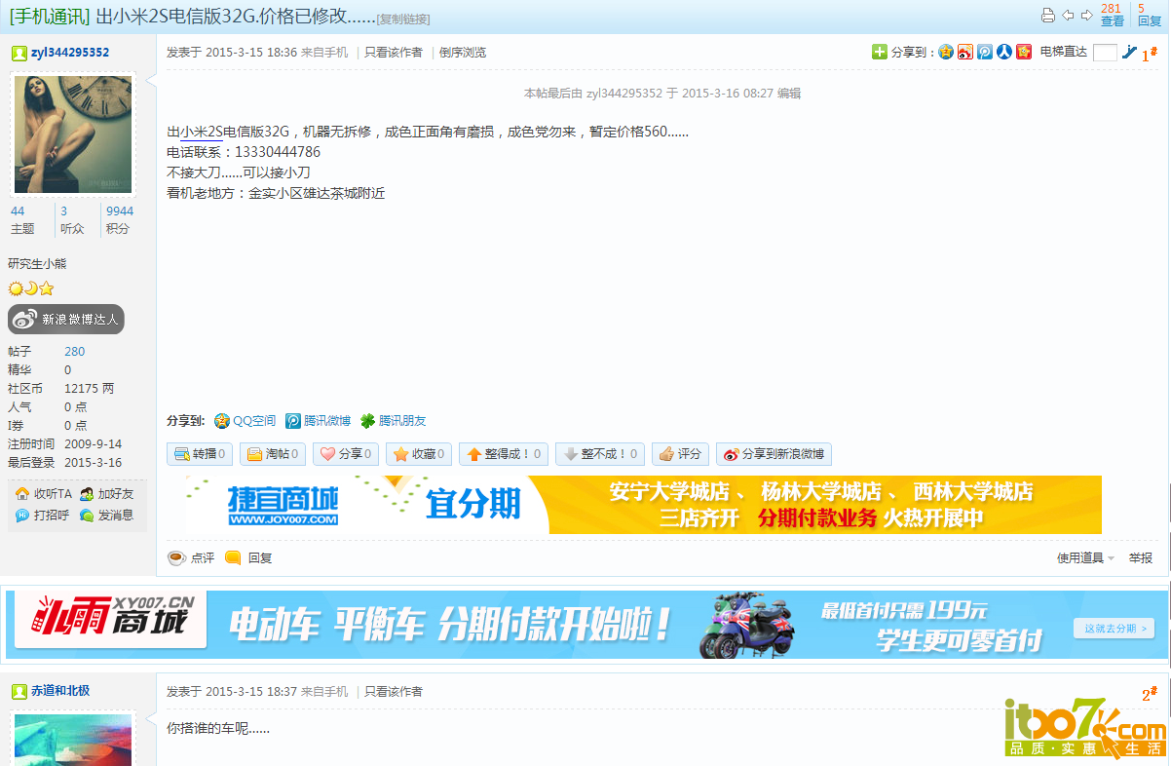This screenshot has height=766, width=1171.
Task: Open the 小雨商城 电动车 banner ad
Action: coord(586,624)
